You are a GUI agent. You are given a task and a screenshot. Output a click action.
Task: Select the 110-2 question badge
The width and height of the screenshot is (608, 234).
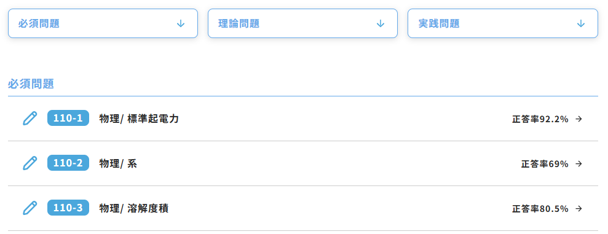tap(68, 163)
